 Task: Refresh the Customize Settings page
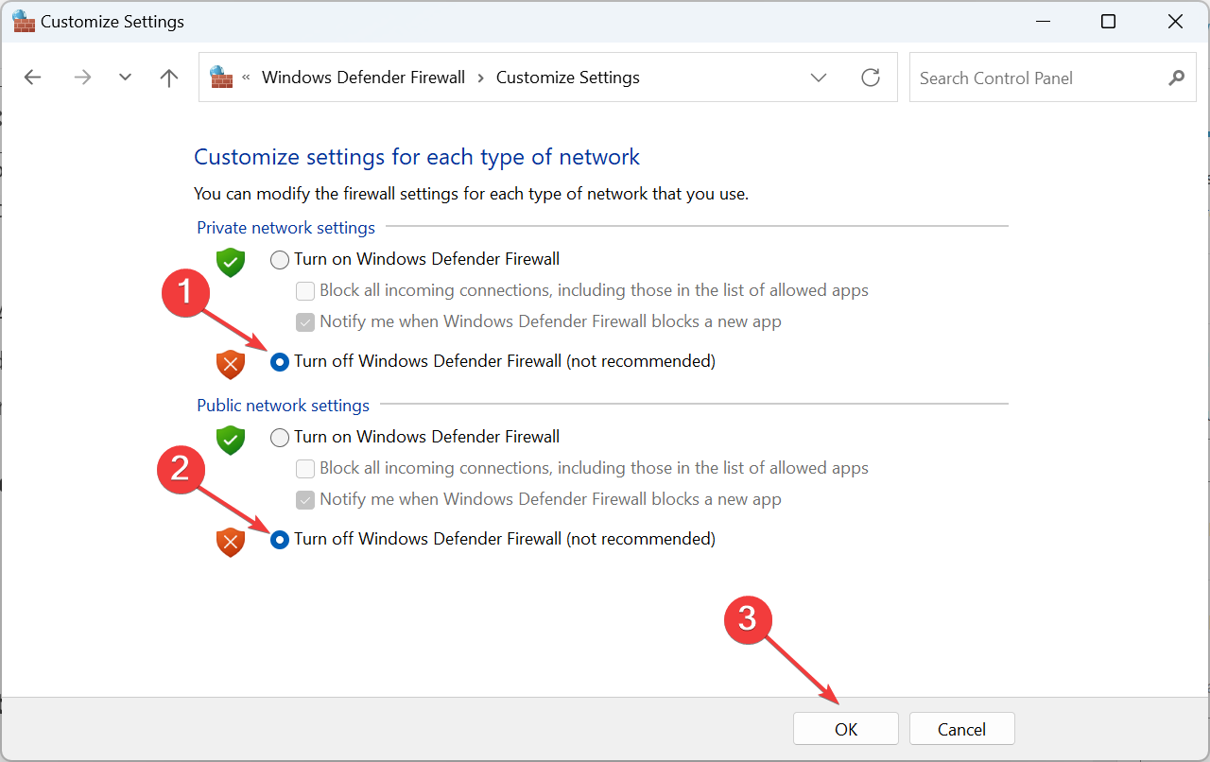point(871,78)
